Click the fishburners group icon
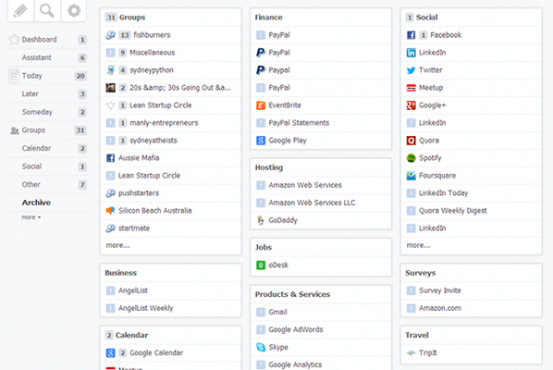The height and width of the screenshot is (370, 553). click(x=110, y=35)
